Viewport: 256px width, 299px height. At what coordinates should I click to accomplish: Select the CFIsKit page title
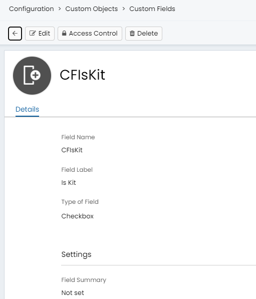(82, 75)
